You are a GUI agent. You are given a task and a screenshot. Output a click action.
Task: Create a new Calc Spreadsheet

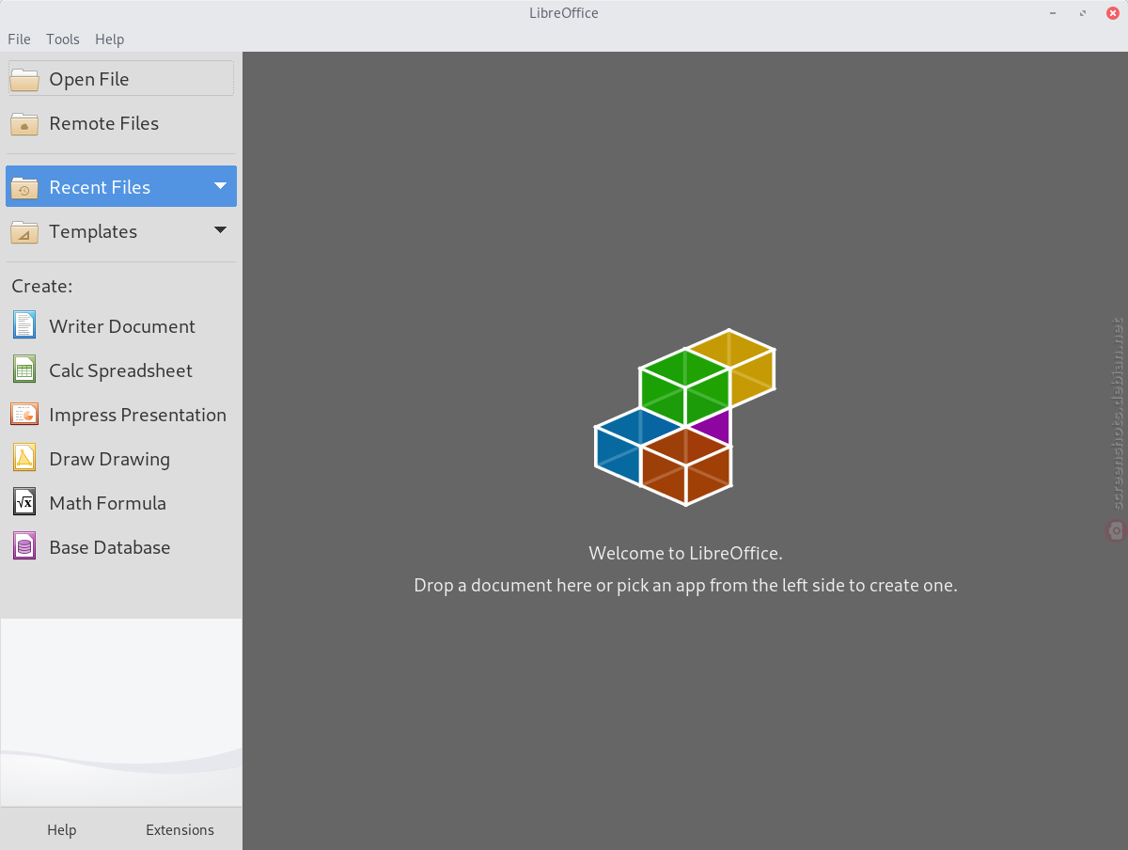121,370
